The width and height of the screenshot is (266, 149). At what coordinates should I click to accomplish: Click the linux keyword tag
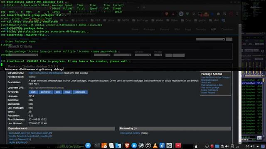click(67, 92)
